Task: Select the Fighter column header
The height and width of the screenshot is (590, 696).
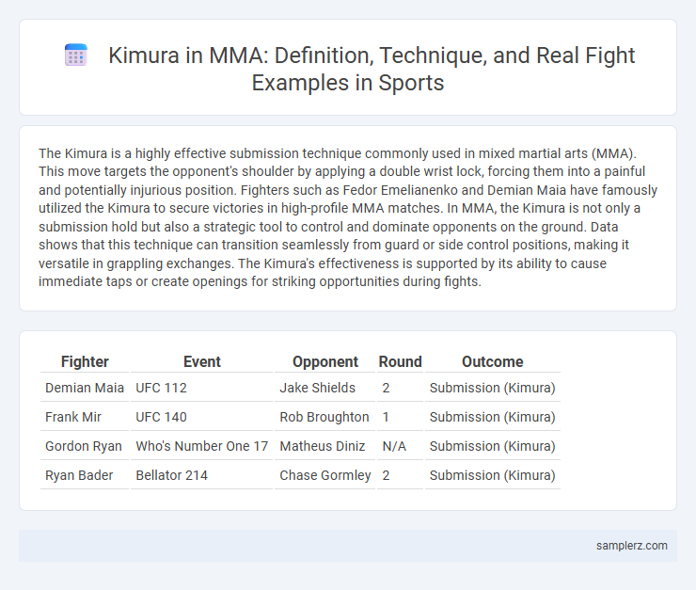Action: [x=85, y=362]
